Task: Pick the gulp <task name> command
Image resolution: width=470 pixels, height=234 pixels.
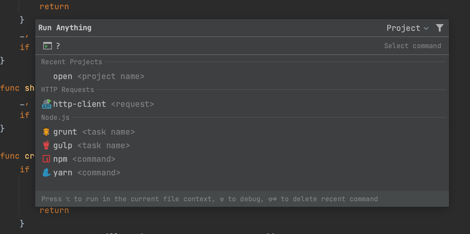Action: (91, 145)
